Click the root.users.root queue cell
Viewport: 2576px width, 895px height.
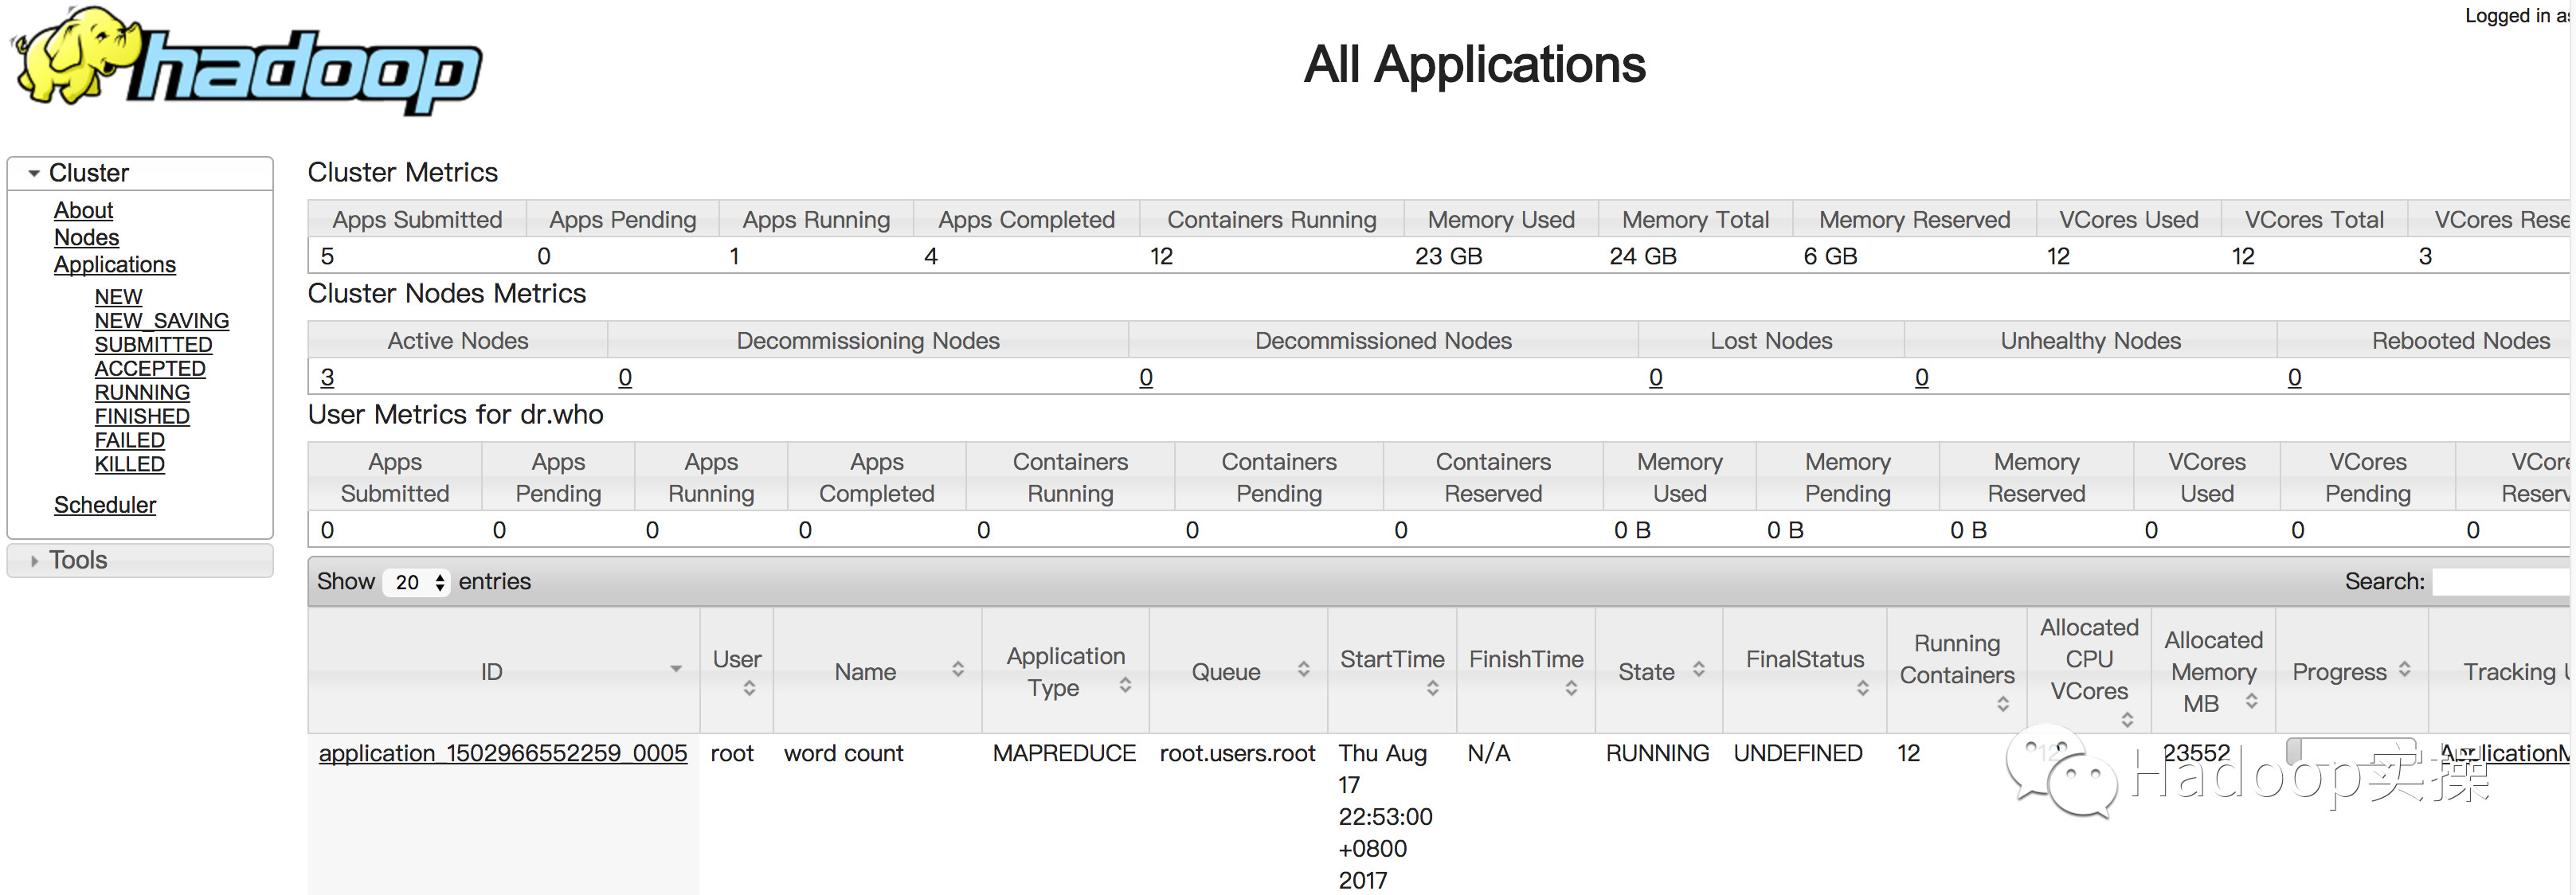(x=1238, y=753)
